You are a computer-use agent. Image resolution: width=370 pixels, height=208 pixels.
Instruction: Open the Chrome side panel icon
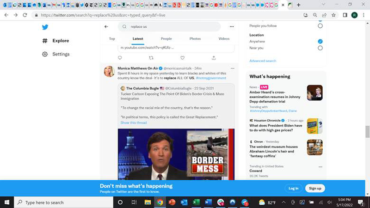tap(345, 15)
